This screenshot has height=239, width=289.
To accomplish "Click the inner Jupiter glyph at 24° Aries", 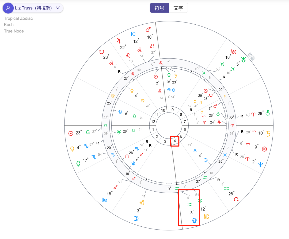I will coord(219,122).
